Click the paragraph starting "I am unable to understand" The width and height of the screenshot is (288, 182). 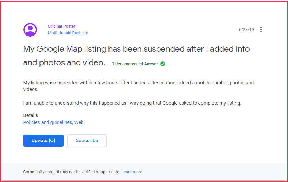132,103
